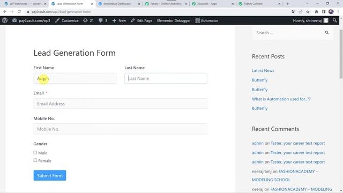Image resolution: width=343 pixels, height=193 pixels.
Task: Open the Chrome profile avatar
Action: [331, 12]
